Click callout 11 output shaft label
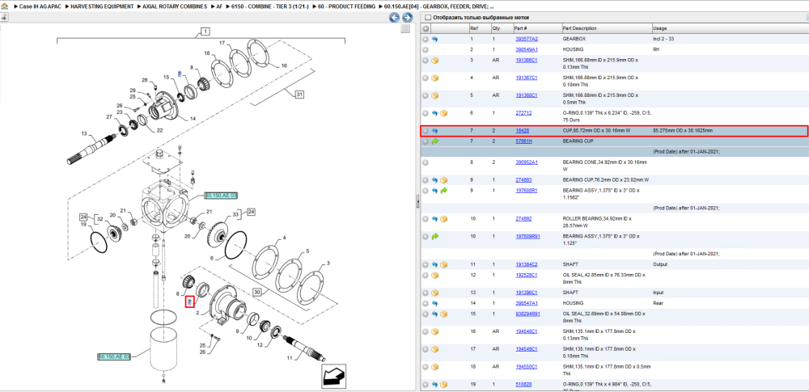 pyautogui.click(x=290, y=357)
